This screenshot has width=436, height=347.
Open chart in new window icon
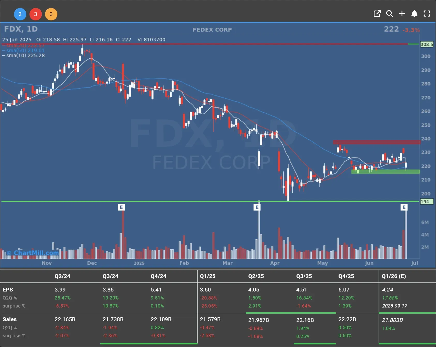coord(377,14)
